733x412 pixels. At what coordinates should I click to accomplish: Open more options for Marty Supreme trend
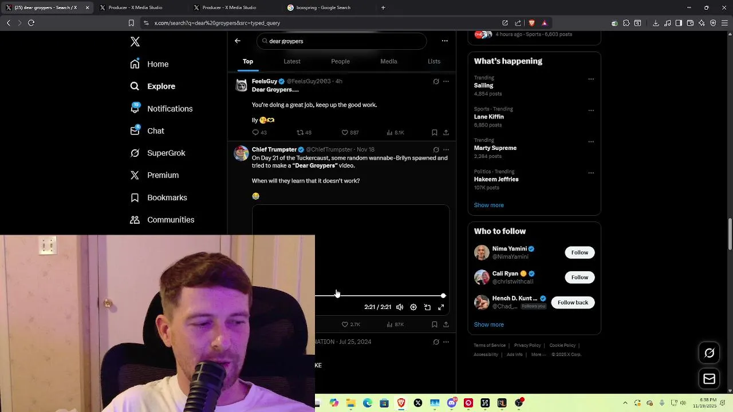pyautogui.click(x=591, y=141)
